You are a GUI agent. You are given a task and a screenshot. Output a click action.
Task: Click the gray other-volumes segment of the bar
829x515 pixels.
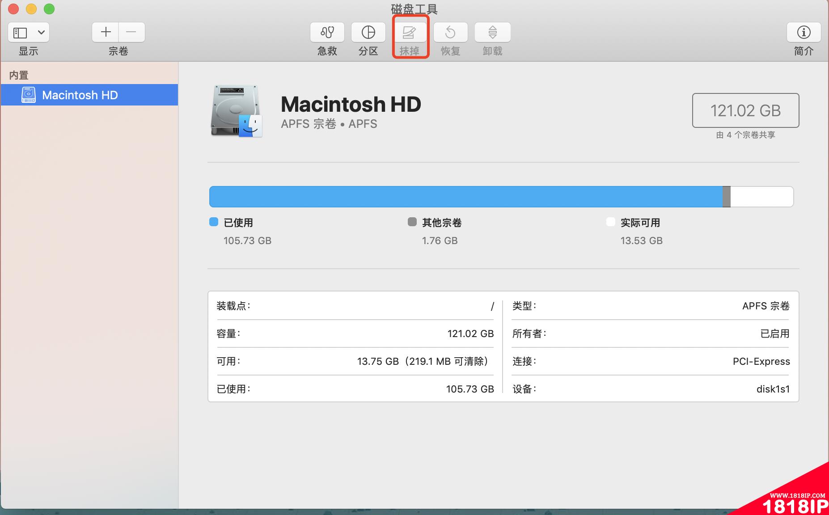coord(727,197)
